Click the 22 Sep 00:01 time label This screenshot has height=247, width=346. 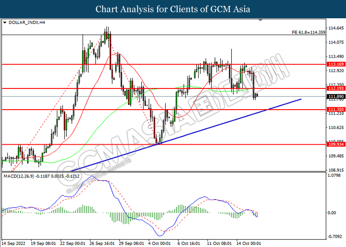[x=73, y=244]
